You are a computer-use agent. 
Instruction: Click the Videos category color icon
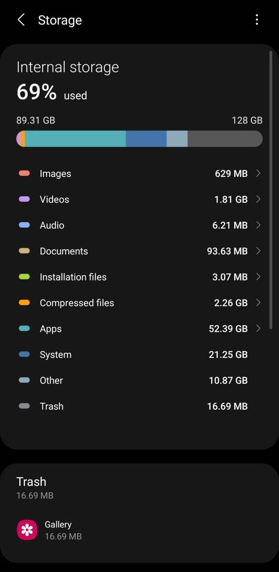[24, 199]
